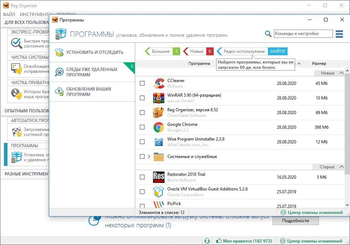Viewport: 350px width, 245px height.
Task: Open Следы уже удаленных программ section
Action: (92, 72)
